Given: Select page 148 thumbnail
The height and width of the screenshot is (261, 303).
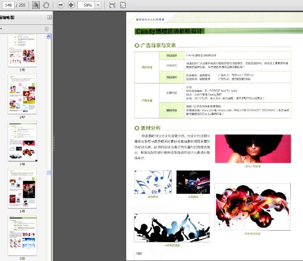Looking at the screenshot, I should [22, 141].
